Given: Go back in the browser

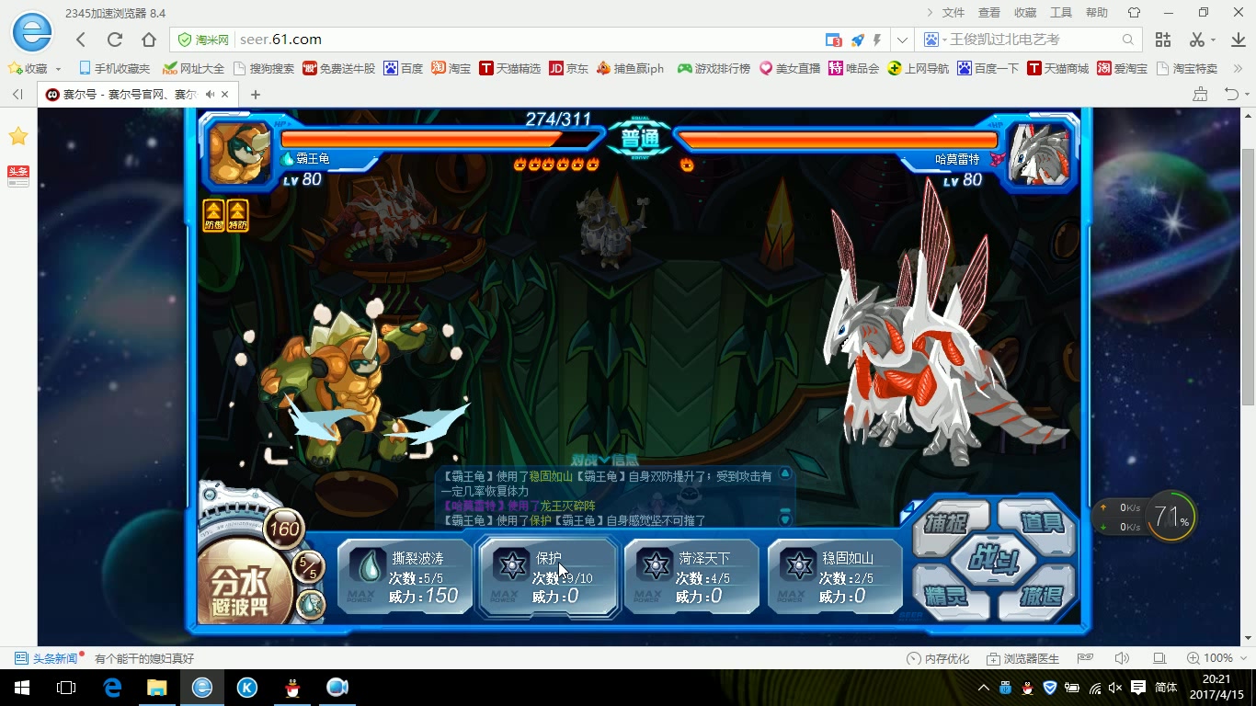Looking at the screenshot, I should (x=81, y=40).
